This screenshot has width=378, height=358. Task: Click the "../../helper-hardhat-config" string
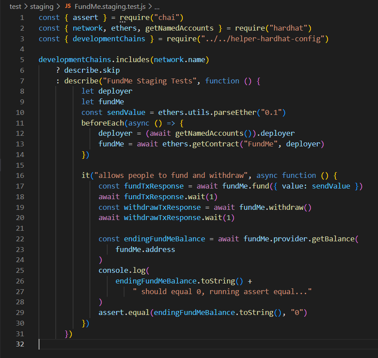(263, 39)
